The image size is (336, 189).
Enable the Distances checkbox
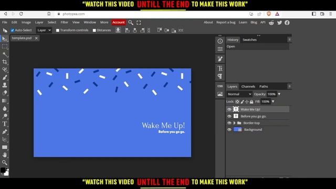click(94, 30)
